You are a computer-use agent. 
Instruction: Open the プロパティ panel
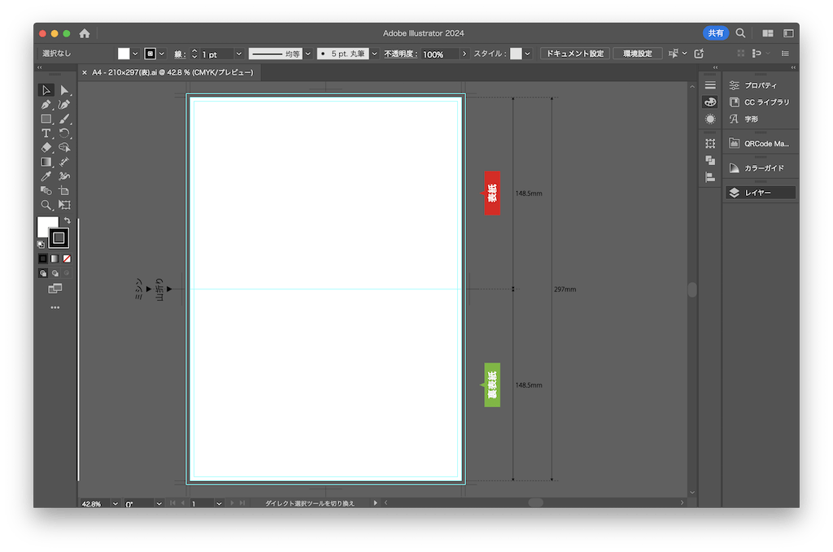760,85
